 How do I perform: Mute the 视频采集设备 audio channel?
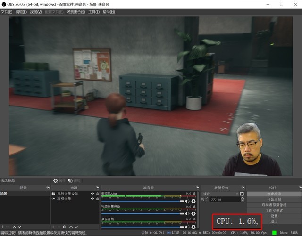coord(187,214)
